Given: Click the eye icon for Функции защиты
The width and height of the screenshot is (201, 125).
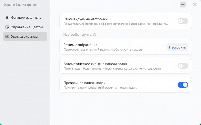Looking at the screenshot, I should tap(7, 18).
